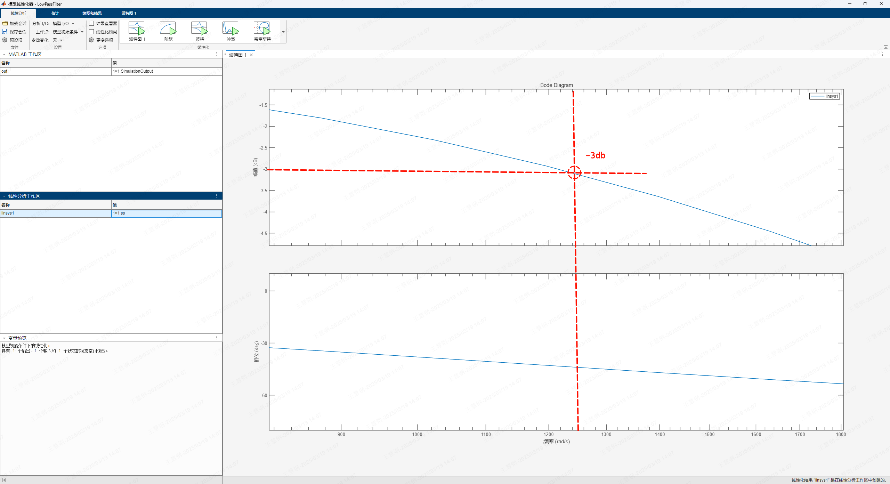Click the 奈奎斯特 Nyquist plot icon
The width and height of the screenshot is (890, 484).
[262, 29]
